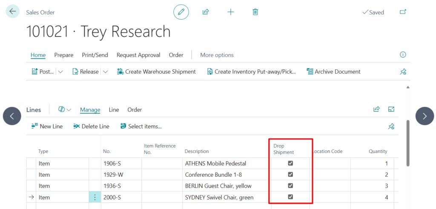436x209 pixels.
Task: Click ATHENS Mobile Pedestal description
Action: click(x=215, y=163)
